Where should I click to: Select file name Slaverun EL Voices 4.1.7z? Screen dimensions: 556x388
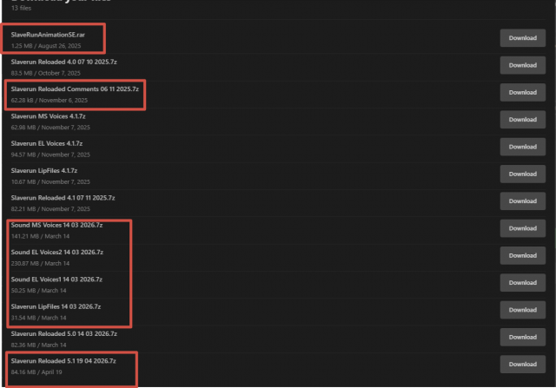tap(47, 143)
